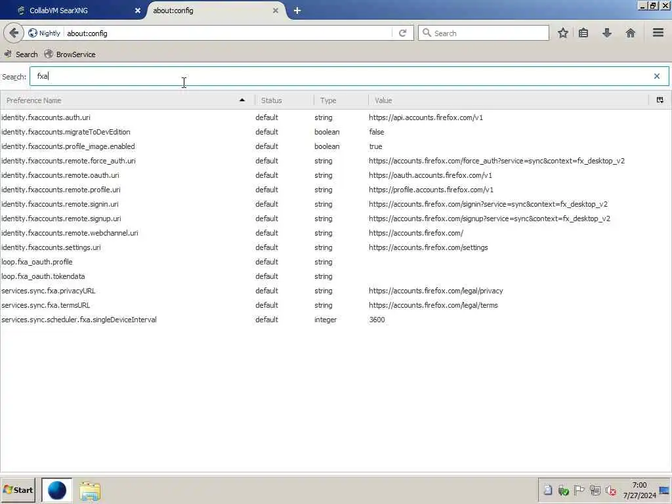
Task: Select loop.fxa_oauth.profile preference
Action: click(335, 262)
